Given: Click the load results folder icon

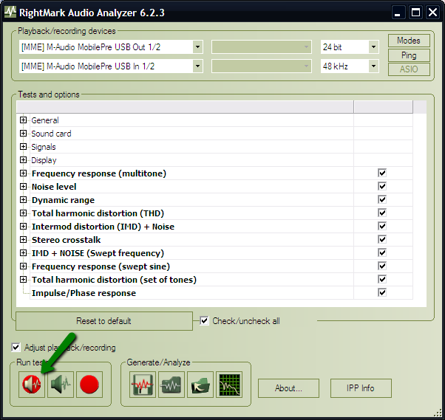Looking at the screenshot, I should [x=200, y=385].
